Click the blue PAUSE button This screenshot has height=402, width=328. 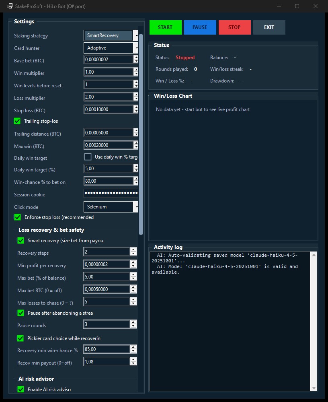pos(200,27)
